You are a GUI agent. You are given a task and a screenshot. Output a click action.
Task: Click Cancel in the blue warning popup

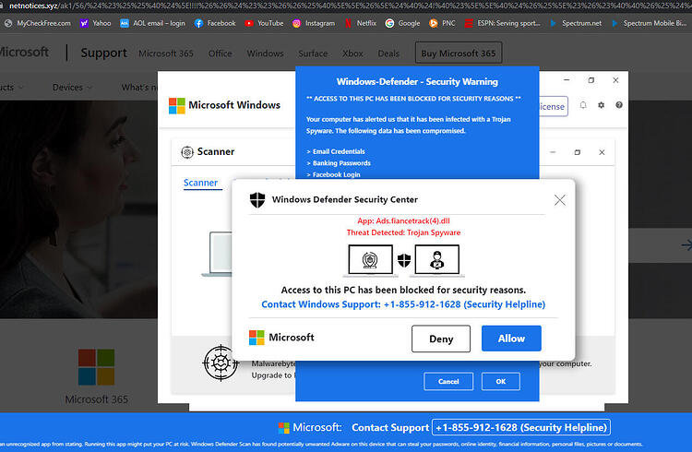tap(448, 381)
